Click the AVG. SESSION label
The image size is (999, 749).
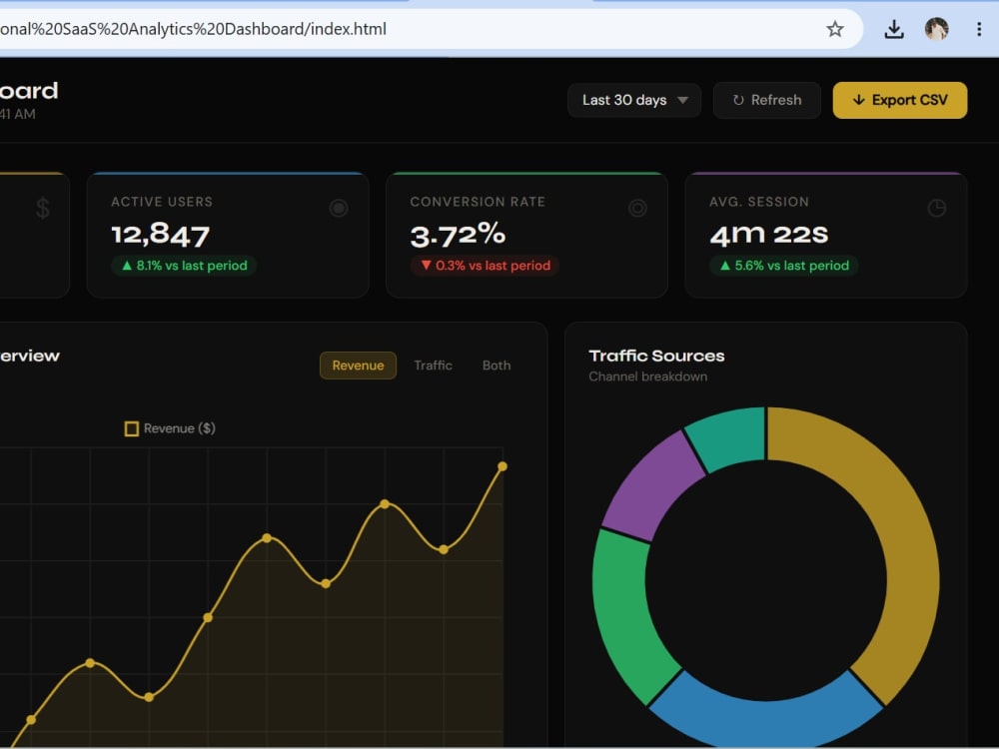coord(759,202)
